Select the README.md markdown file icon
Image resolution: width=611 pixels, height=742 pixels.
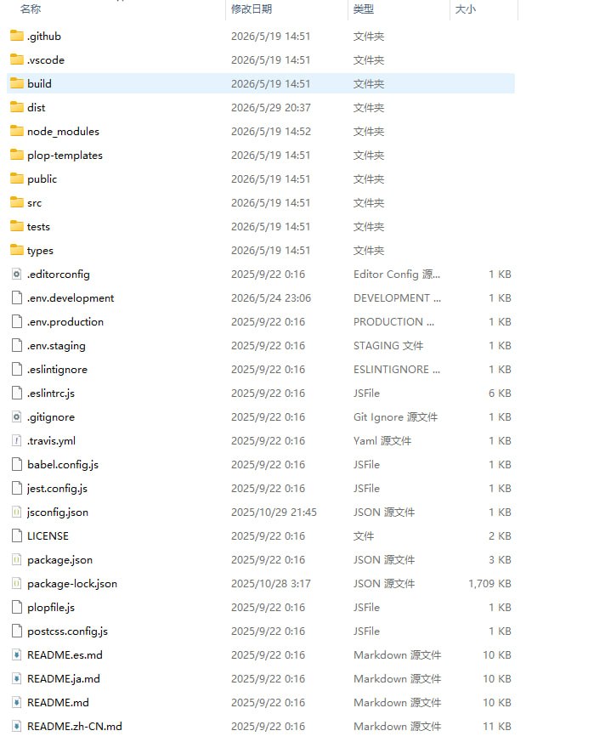[16, 703]
